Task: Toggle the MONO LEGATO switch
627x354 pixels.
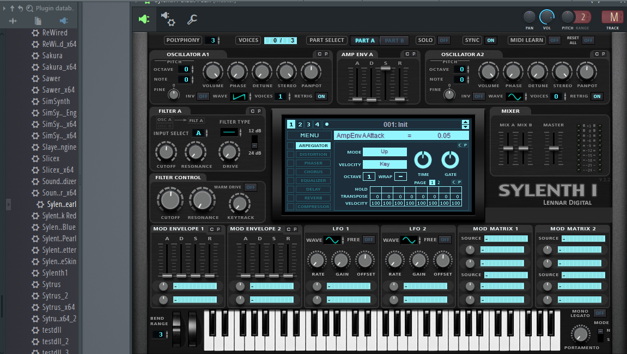Action: pyautogui.click(x=599, y=313)
